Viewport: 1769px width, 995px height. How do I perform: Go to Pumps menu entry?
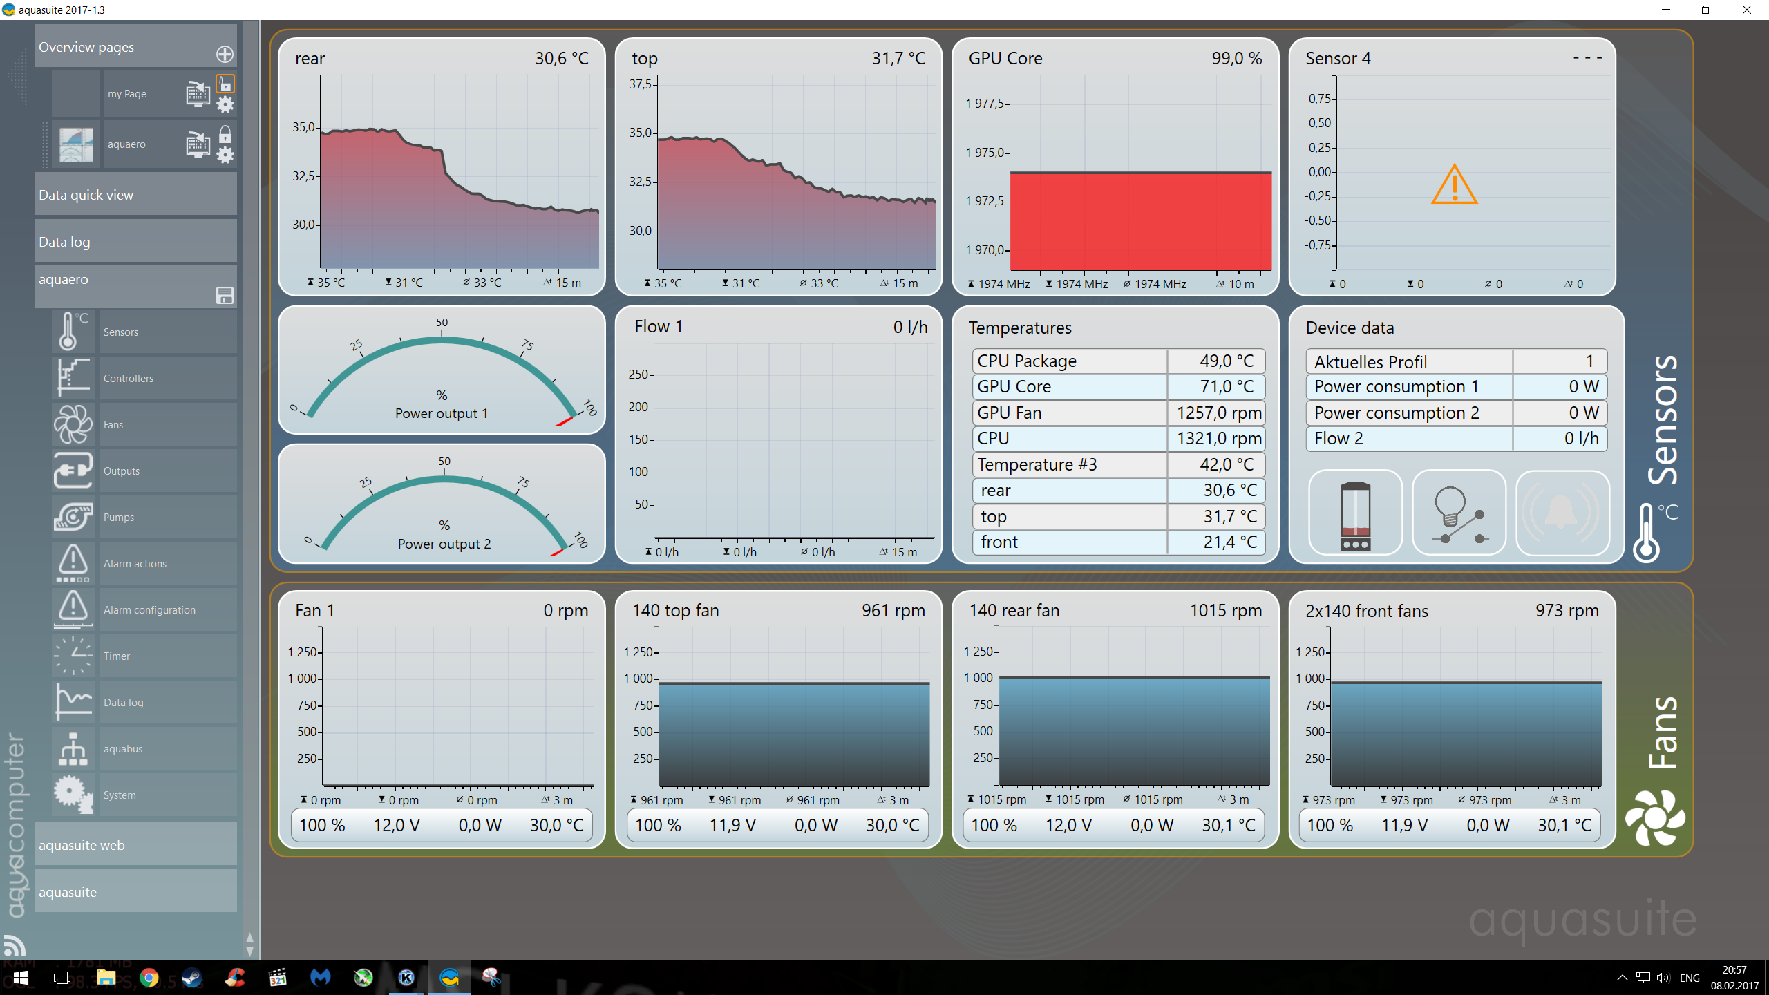(x=168, y=518)
